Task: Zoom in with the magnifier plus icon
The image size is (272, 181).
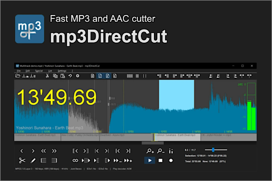Action: (150, 151)
